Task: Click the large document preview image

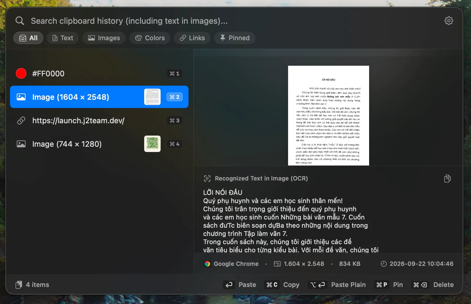Action: click(x=329, y=116)
